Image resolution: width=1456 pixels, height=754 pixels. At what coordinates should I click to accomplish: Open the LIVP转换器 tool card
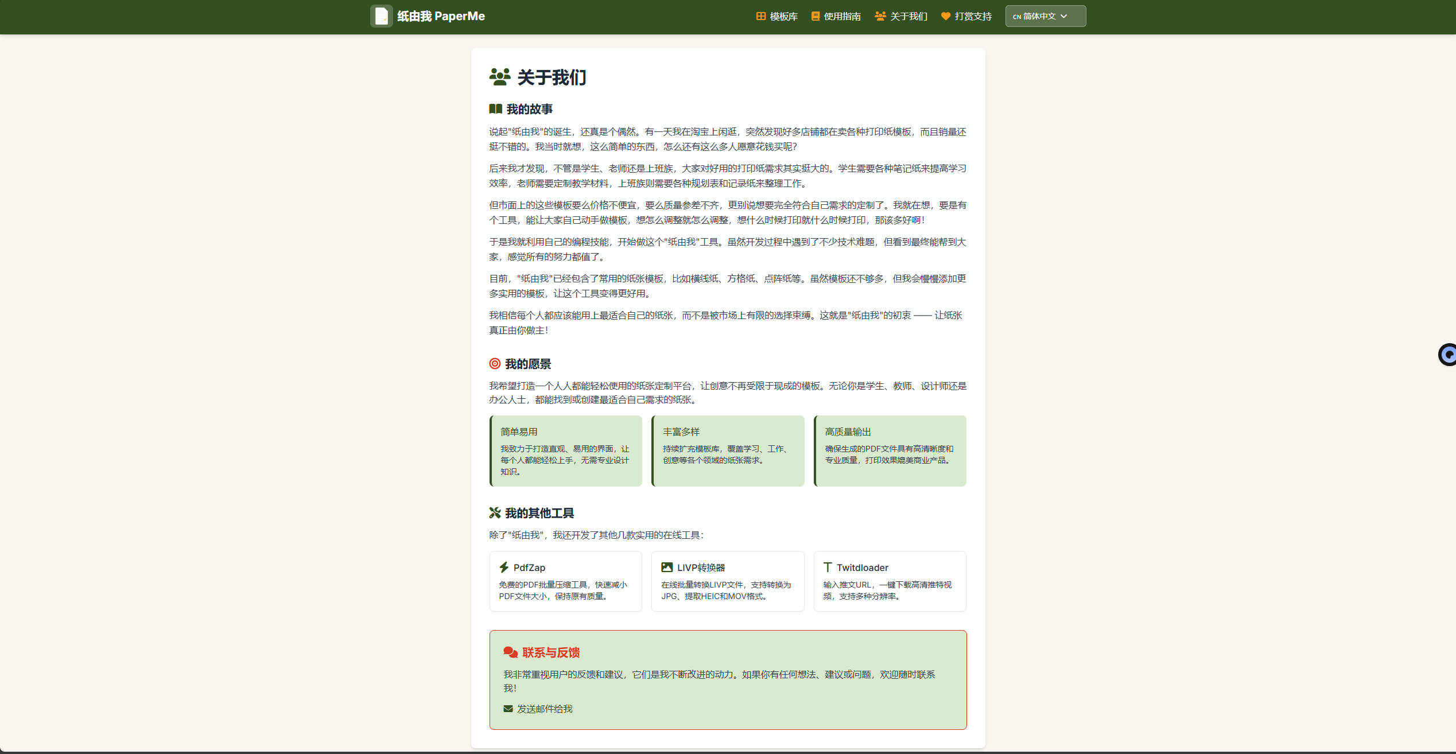point(727,581)
